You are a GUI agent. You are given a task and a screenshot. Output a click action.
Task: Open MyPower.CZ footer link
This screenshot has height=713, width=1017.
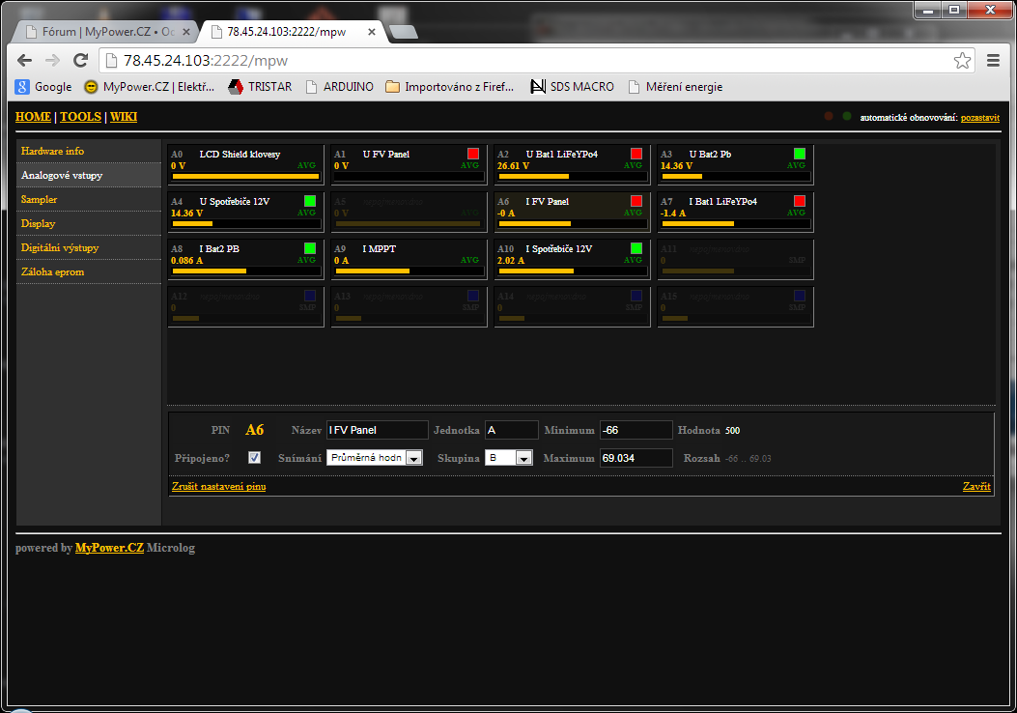click(109, 548)
